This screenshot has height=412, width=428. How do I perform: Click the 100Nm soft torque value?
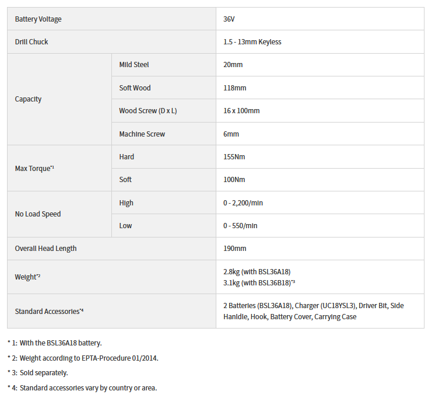pyautogui.click(x=234, y=180)
